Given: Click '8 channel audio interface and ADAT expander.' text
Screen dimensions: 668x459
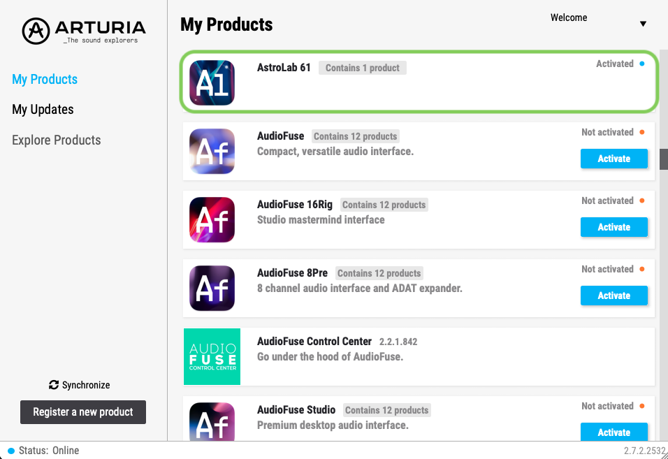Looking at the screenshot, I should point(360,289).
